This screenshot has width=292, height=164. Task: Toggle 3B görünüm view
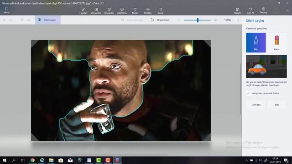click(x=160, y=20)
